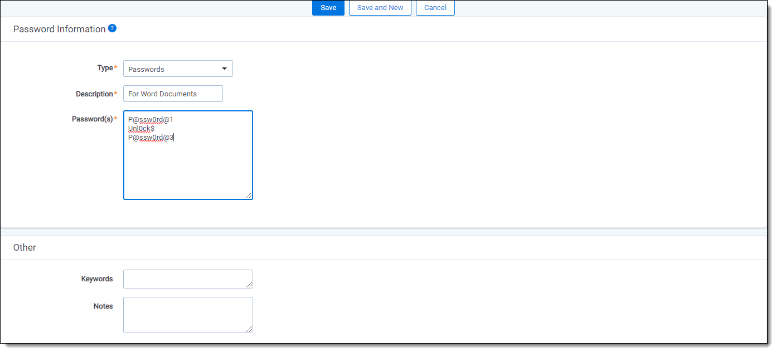Click the Keywords field resize grip

click(249, 285)
